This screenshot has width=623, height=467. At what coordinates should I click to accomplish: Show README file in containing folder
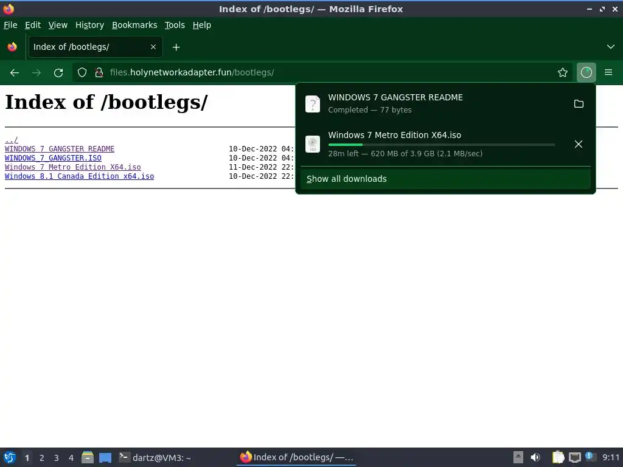point(579,103)
